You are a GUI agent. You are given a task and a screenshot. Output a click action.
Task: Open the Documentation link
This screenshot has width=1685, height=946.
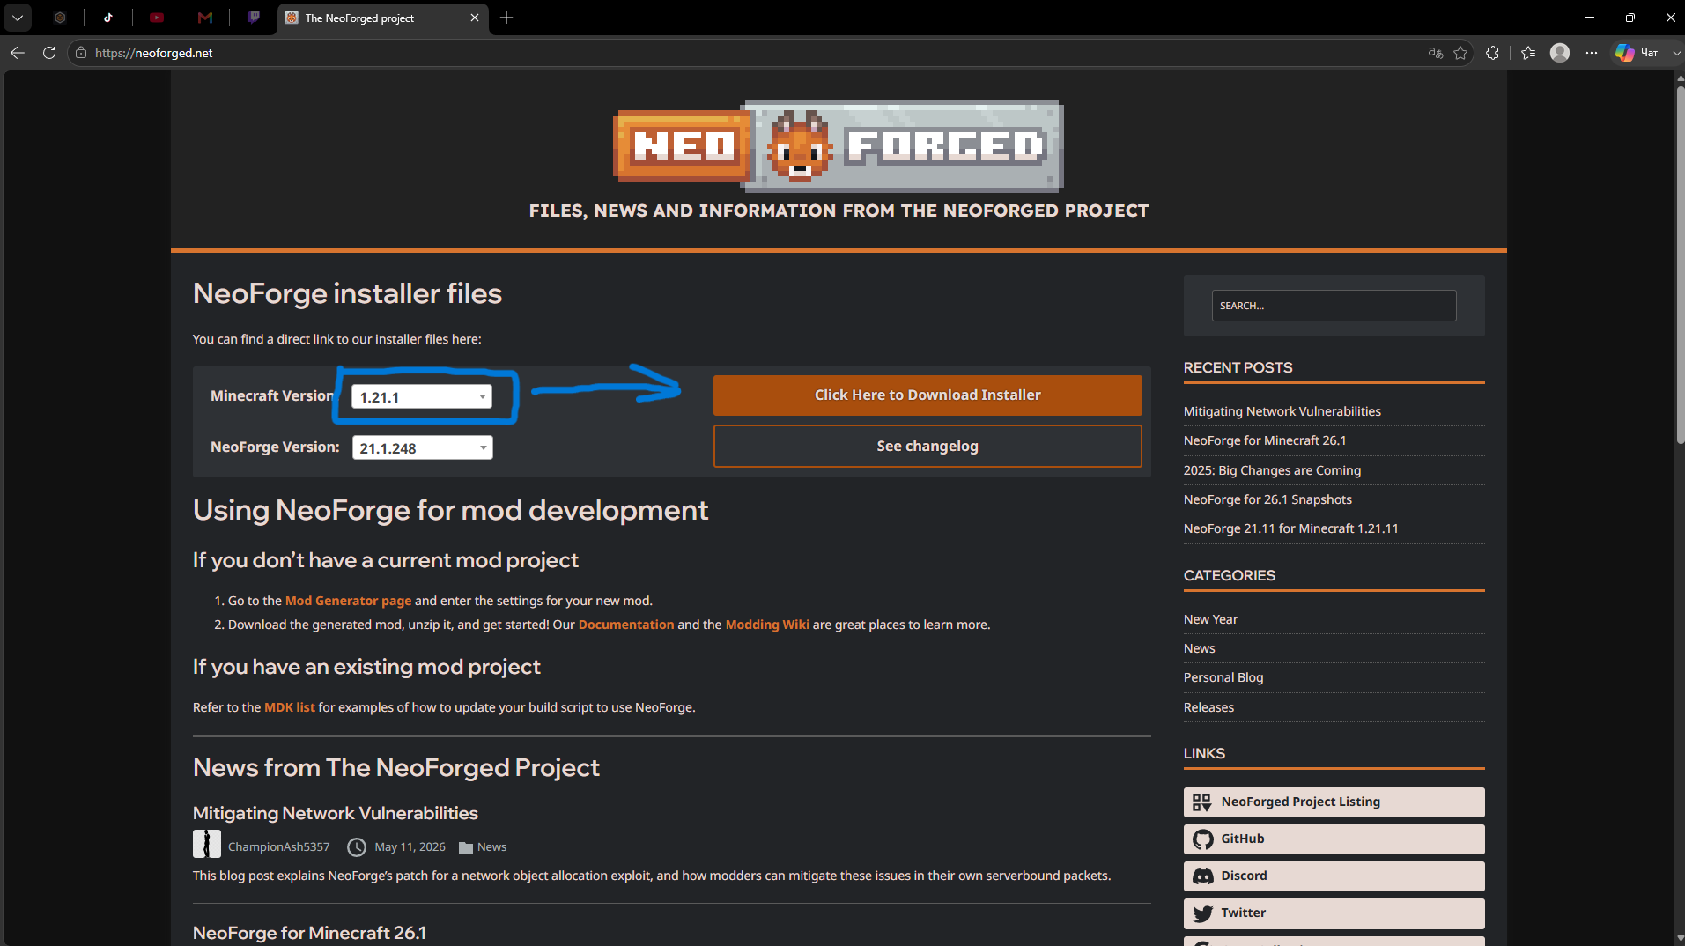click(626, 625)
